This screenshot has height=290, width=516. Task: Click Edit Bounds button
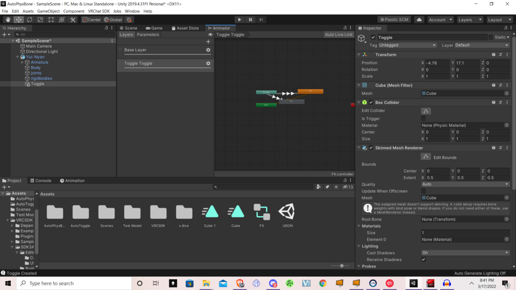[x=426, y=157]
